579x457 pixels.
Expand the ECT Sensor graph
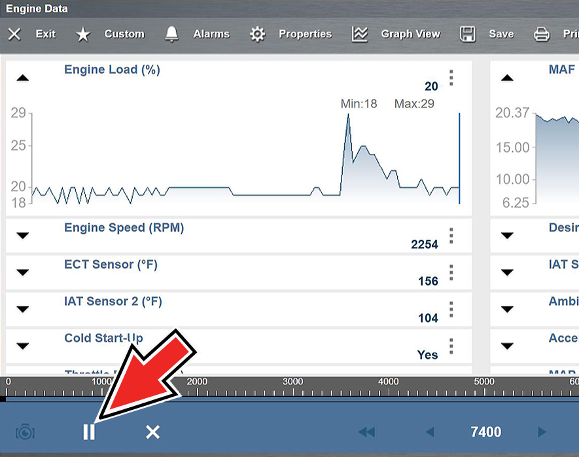click(x=23, y=272)
